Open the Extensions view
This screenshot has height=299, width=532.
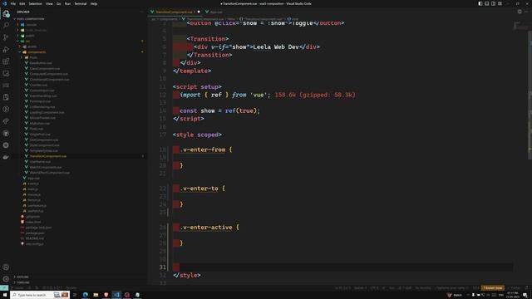[x=6, y=61]
